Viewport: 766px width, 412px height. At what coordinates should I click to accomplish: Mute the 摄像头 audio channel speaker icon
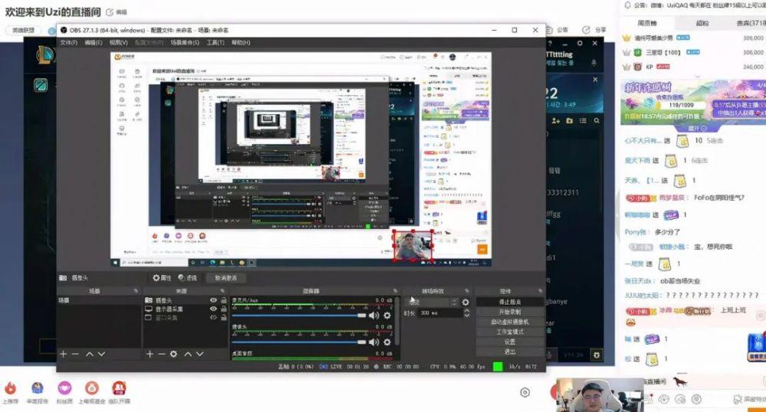(x=374, y=342)
